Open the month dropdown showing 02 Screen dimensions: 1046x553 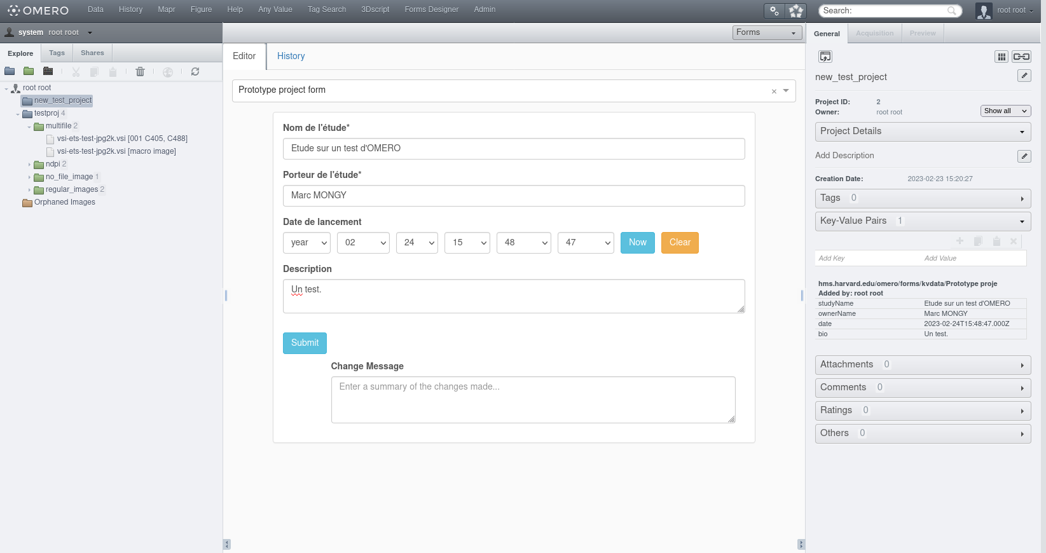(363, 243)
